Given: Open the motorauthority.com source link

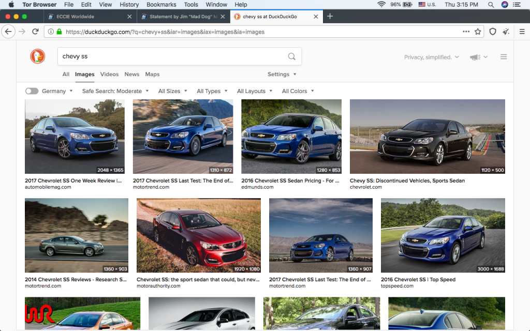Looking at the screenshot, I should pyautogui.click(x=158, y=286).
